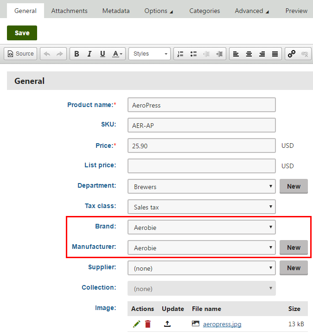Click the disabled Collection dropdown

click(x=202, y=288)
